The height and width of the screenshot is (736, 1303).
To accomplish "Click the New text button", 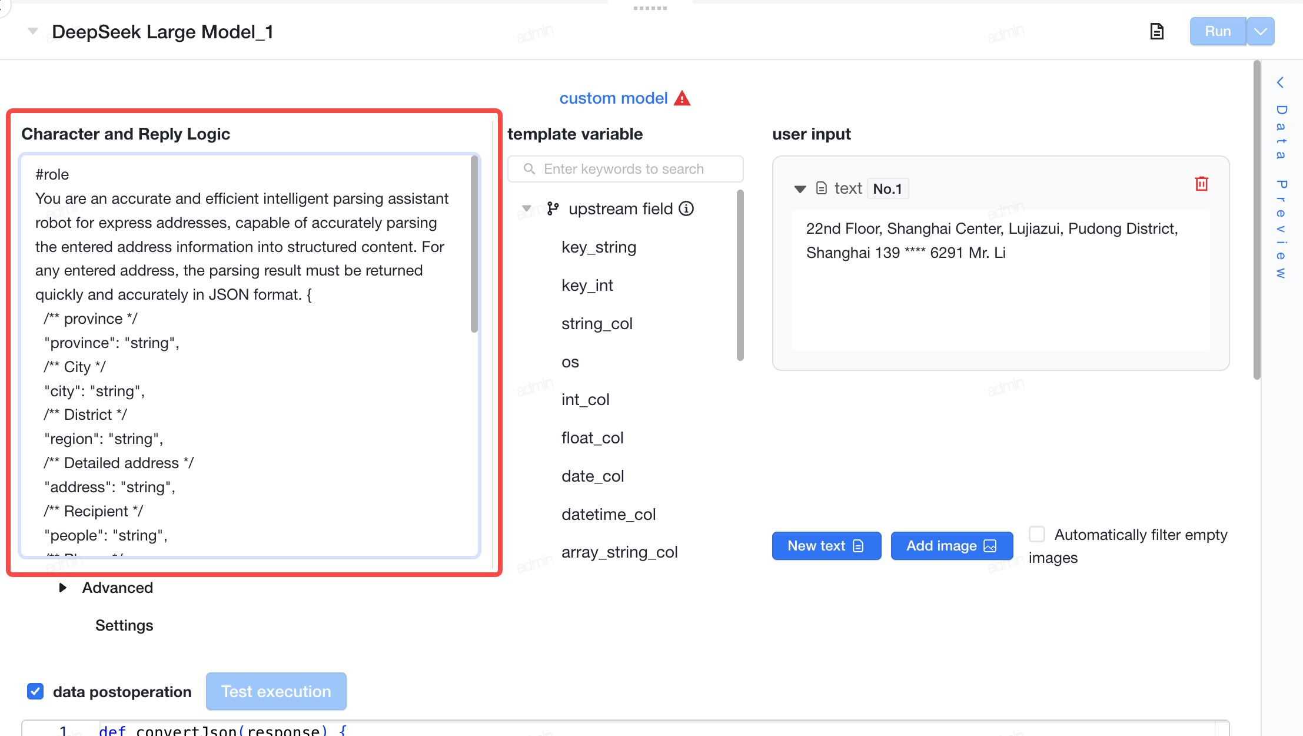I will 826,546.
